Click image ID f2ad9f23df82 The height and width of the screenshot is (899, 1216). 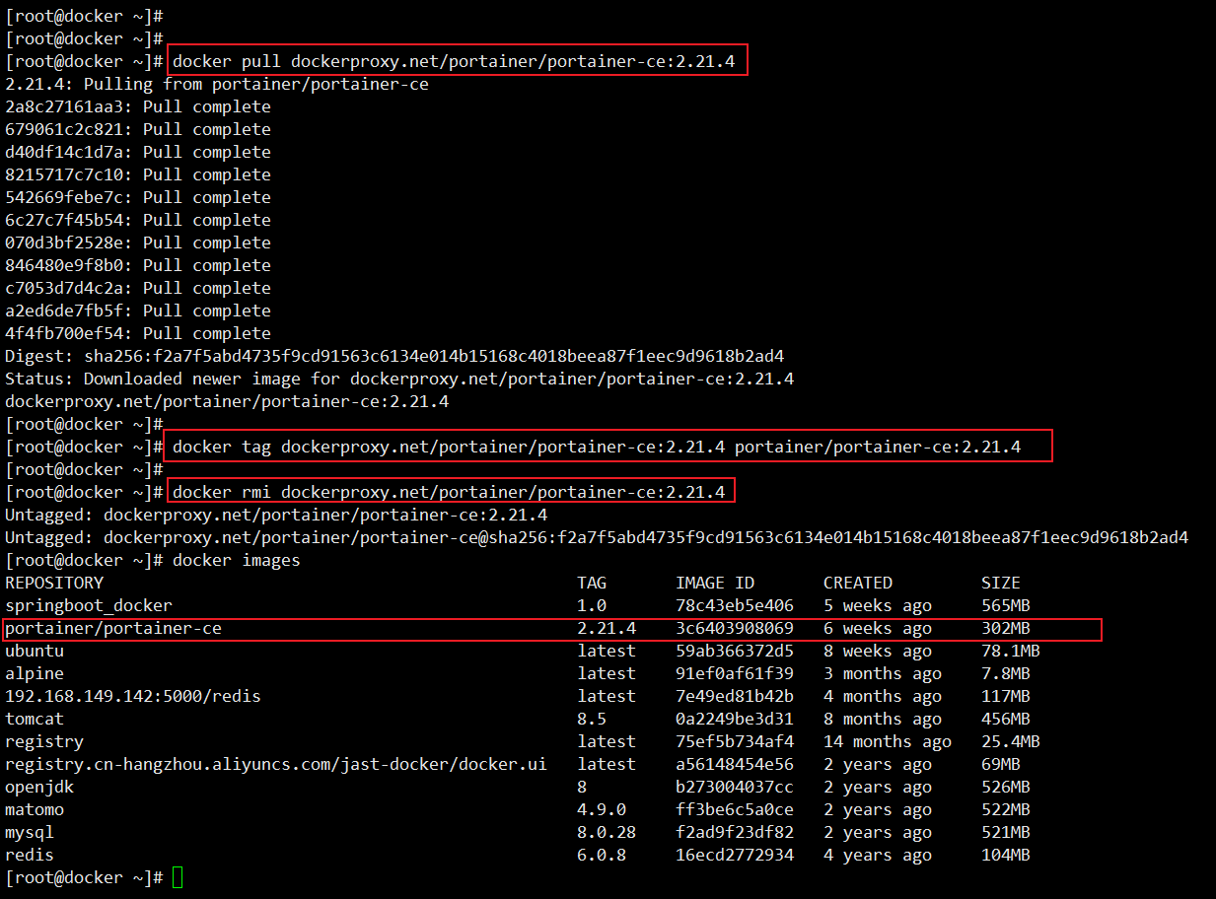click(735, 832)
